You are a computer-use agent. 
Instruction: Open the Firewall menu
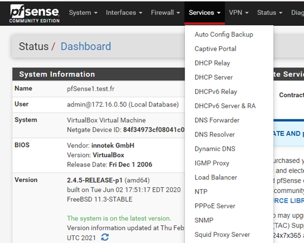point(165,13)
